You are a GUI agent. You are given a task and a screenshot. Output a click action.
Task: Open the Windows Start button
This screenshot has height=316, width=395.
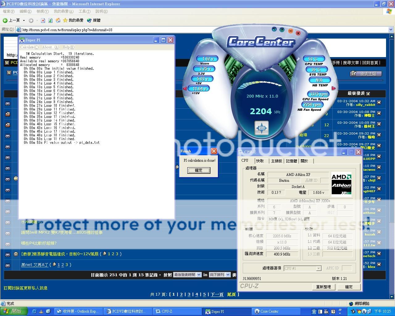(14, 311)
